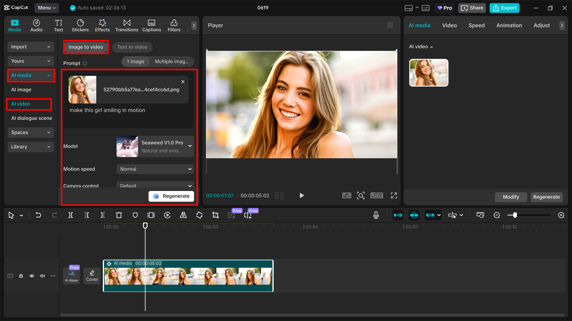Image resolution: width=572 pixels, height=321 pixels.
Task: Expand the Spaces section
Action: [x=31, y=132]
